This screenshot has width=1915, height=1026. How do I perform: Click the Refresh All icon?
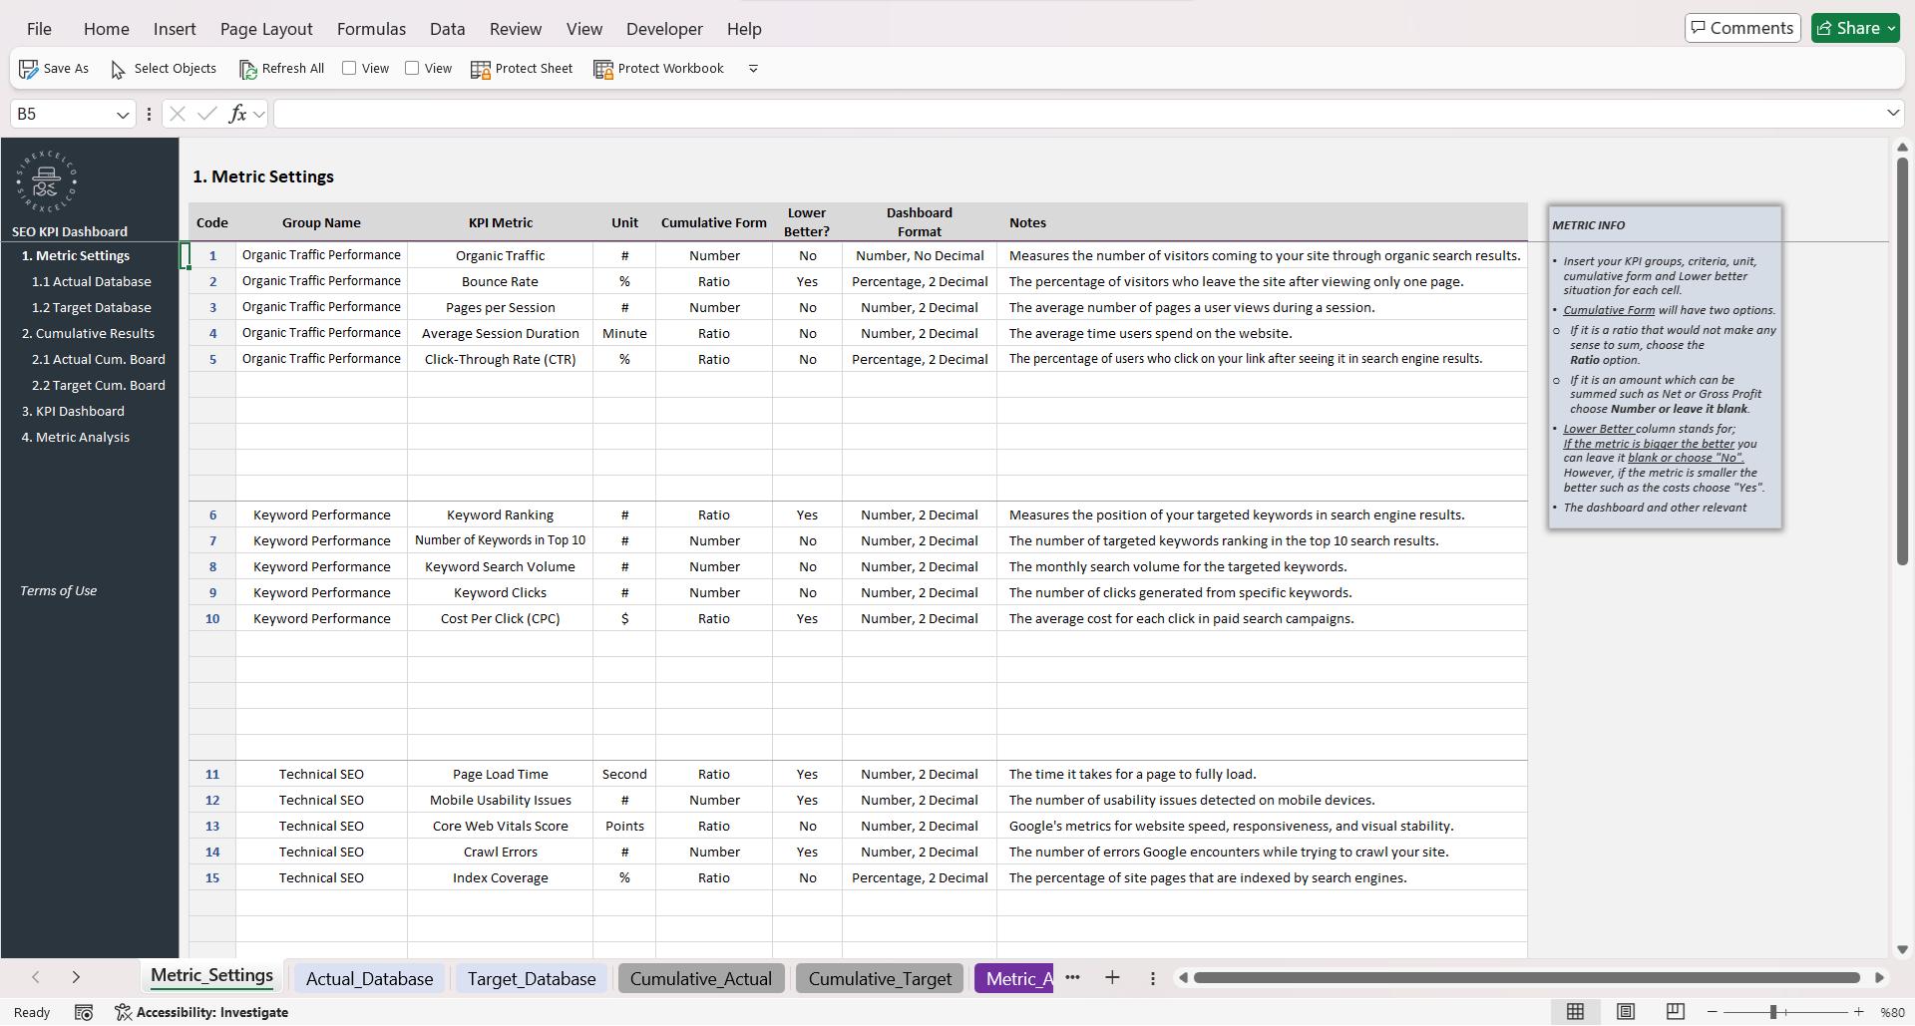249,69
